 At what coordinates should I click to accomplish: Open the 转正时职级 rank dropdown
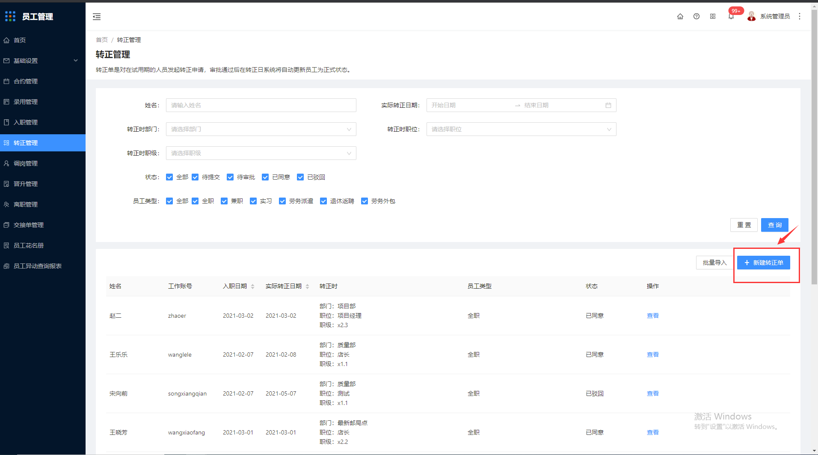[261, 153]
